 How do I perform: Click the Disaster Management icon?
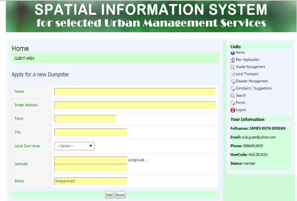[232, 81]
